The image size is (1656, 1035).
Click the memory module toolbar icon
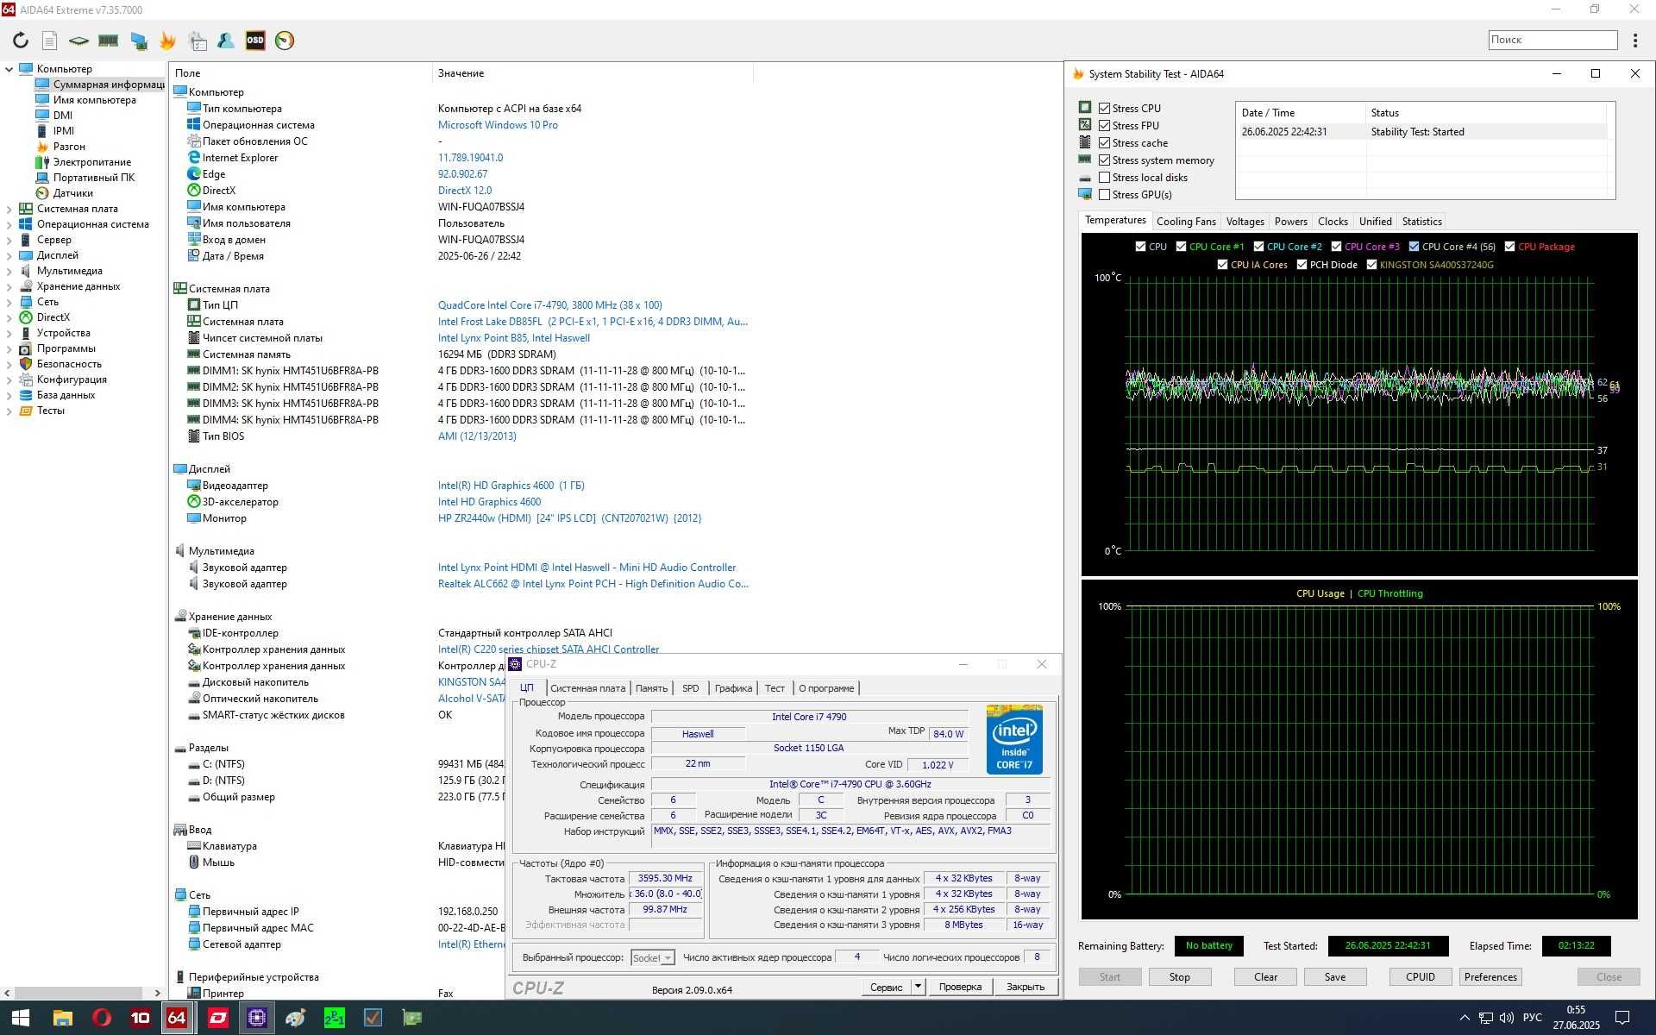(108, 41)
